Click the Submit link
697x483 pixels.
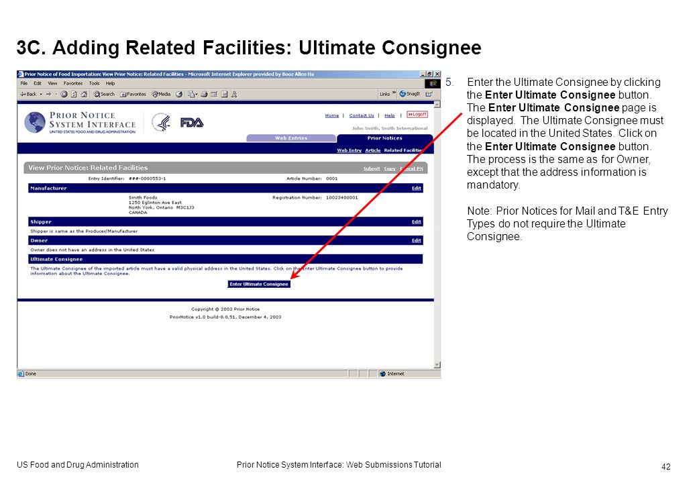(372, 168)
